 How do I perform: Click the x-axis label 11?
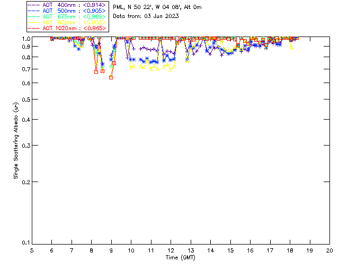[151, 250]
